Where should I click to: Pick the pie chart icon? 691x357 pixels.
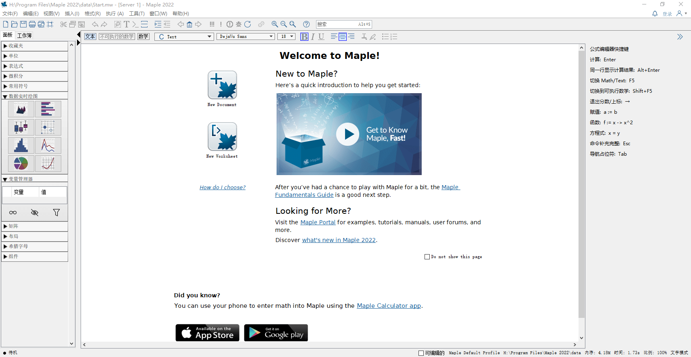pos(21,163)
